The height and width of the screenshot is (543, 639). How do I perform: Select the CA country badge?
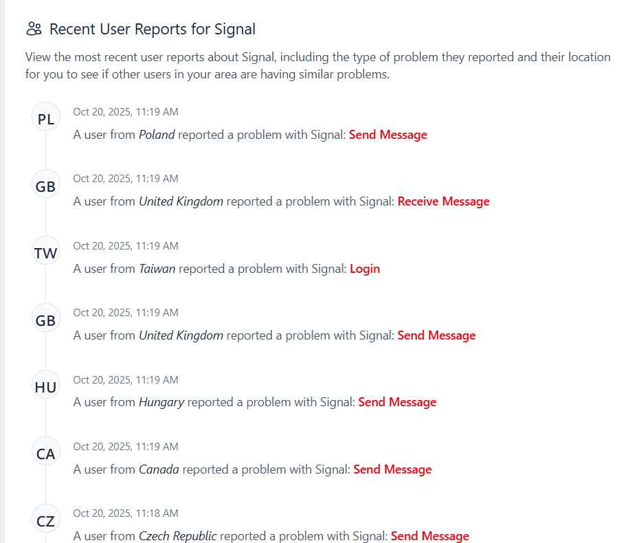pos(46,454)
